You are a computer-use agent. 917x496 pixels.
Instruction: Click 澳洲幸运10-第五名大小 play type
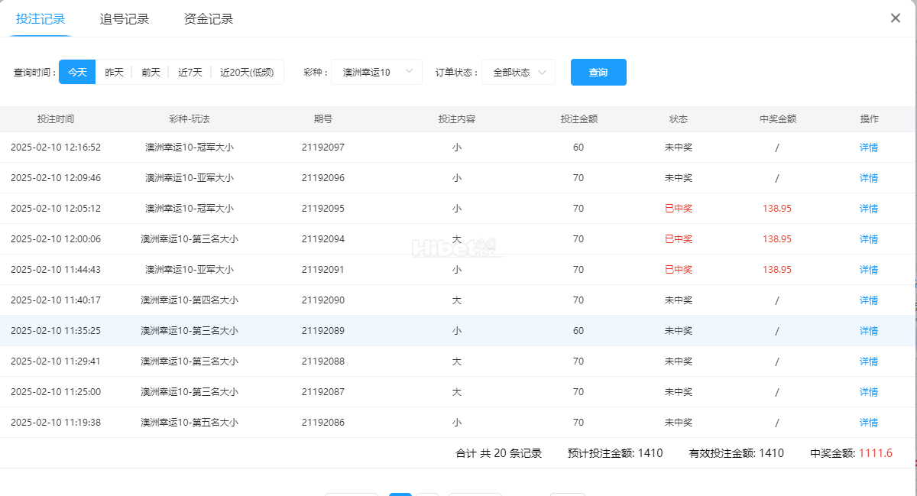coord(190,423)
